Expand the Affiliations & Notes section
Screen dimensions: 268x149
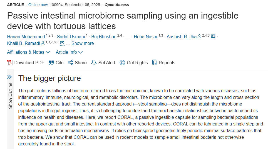(29, 52)
